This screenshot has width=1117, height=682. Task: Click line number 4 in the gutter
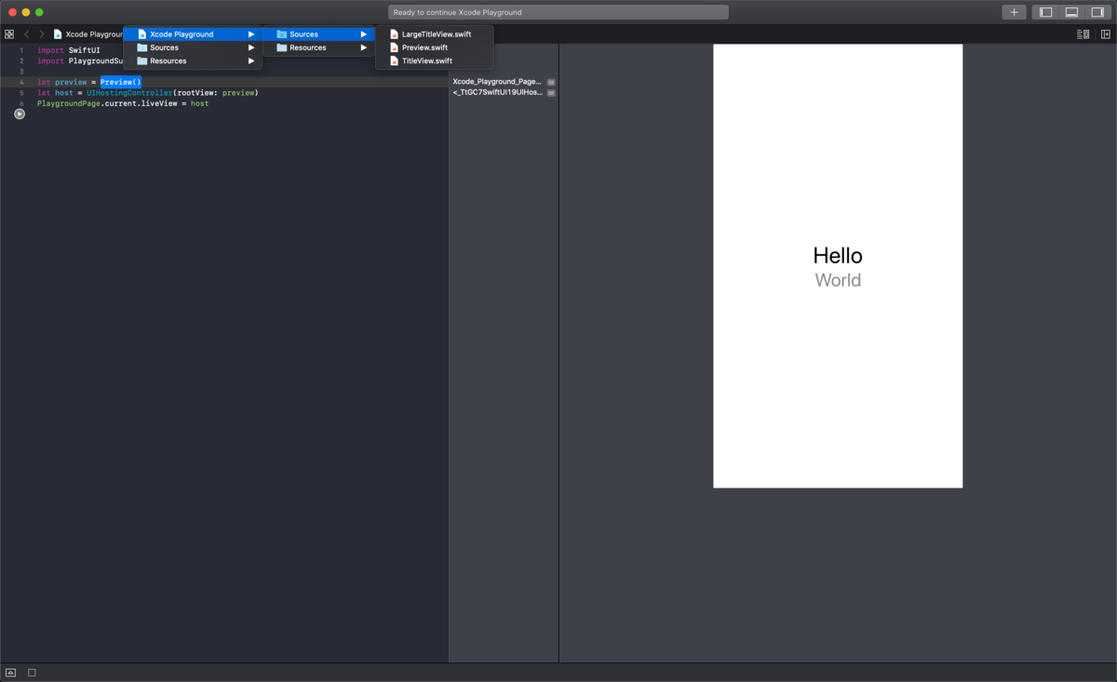(21, 82)
